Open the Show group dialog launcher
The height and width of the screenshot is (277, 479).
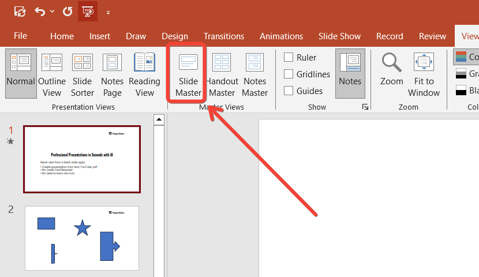[x=365, y=107]
